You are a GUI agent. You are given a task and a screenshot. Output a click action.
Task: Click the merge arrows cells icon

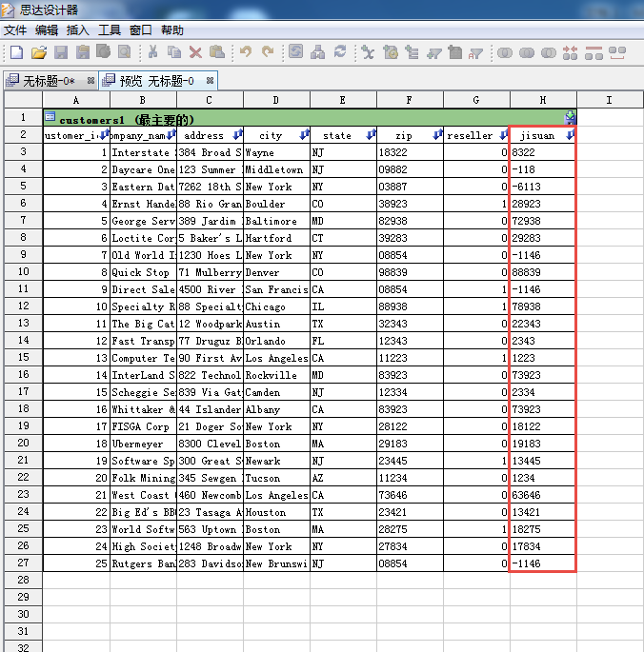[x=570, y=52]
